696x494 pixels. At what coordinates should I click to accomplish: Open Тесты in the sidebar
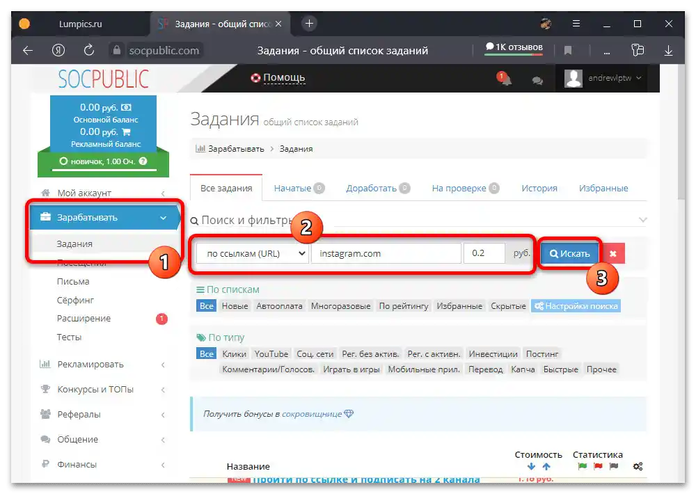[x=69, y=337]
